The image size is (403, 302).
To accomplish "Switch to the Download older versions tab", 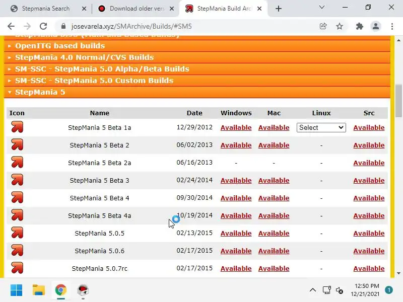I will (x=137, y=9).
